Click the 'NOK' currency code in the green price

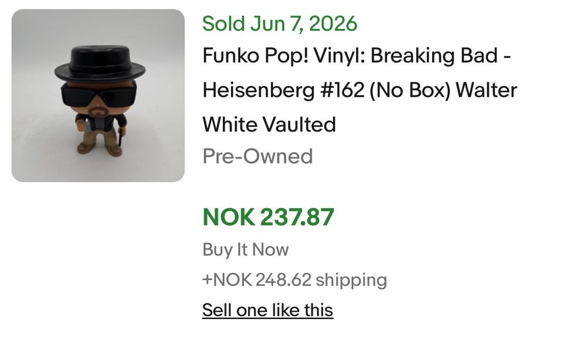229,217
